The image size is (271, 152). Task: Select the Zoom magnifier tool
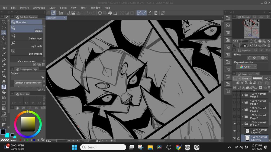click(x=4, y=22)
